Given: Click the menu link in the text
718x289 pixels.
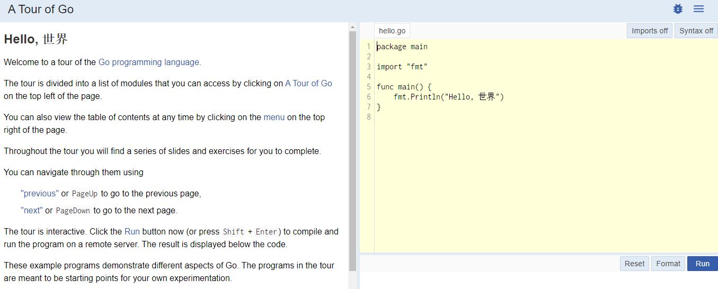Looking at the screenshot, I should tap(274, 117).
